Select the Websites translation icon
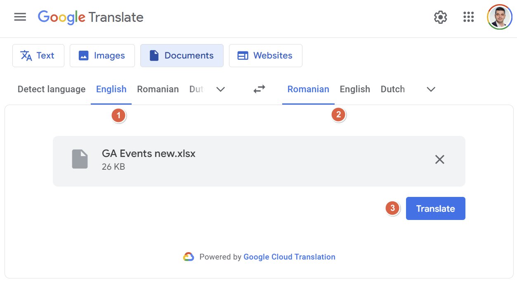 point(243,55)
